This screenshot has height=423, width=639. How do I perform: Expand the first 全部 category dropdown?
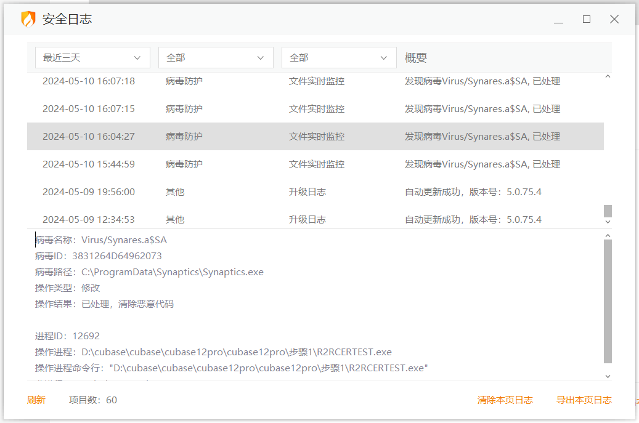click(216, 58)
